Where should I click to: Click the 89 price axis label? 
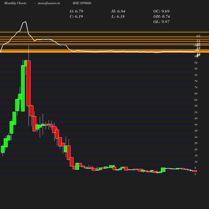click(x=196, y=69)
